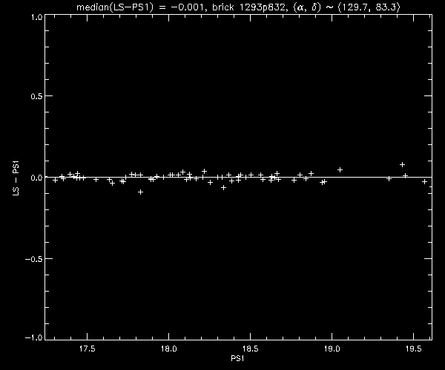The width and height of the screenshot is (445, 370).
Task: Click x-axis tick label 19.5
Action: coord(414,349)
